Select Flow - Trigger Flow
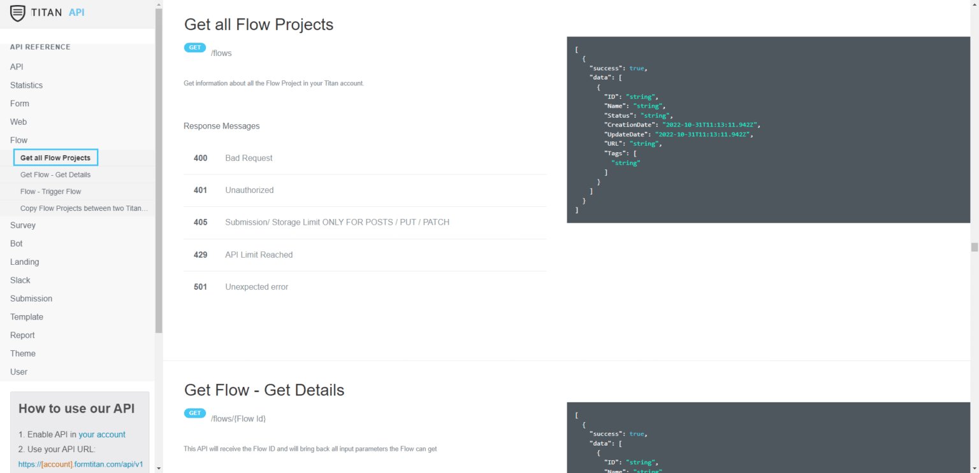979x473 pixels. pyautogui.click(x=50, y=191)
